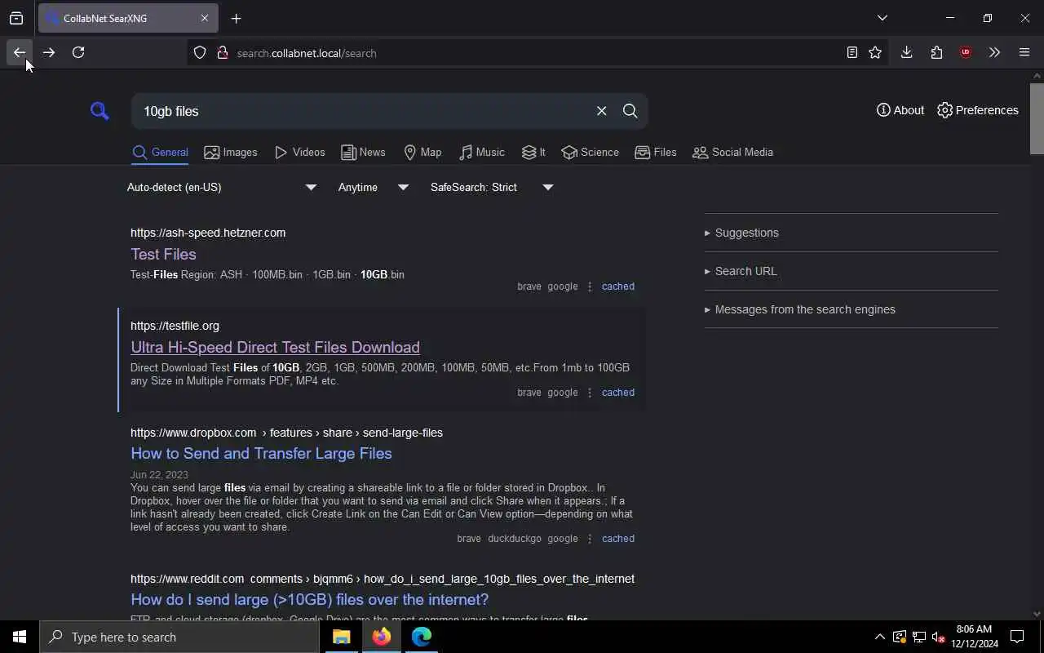The width and height of the screenshot is (1044, 653).
Task: Click the muted volume tray icon
Action: (x=938, y=637)
